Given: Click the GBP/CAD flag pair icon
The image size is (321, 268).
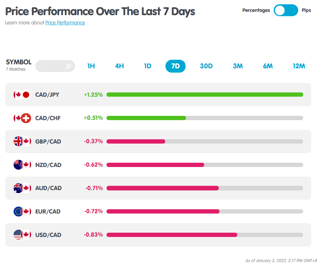Looking at the screenshot, I should (x=22, y=141).
